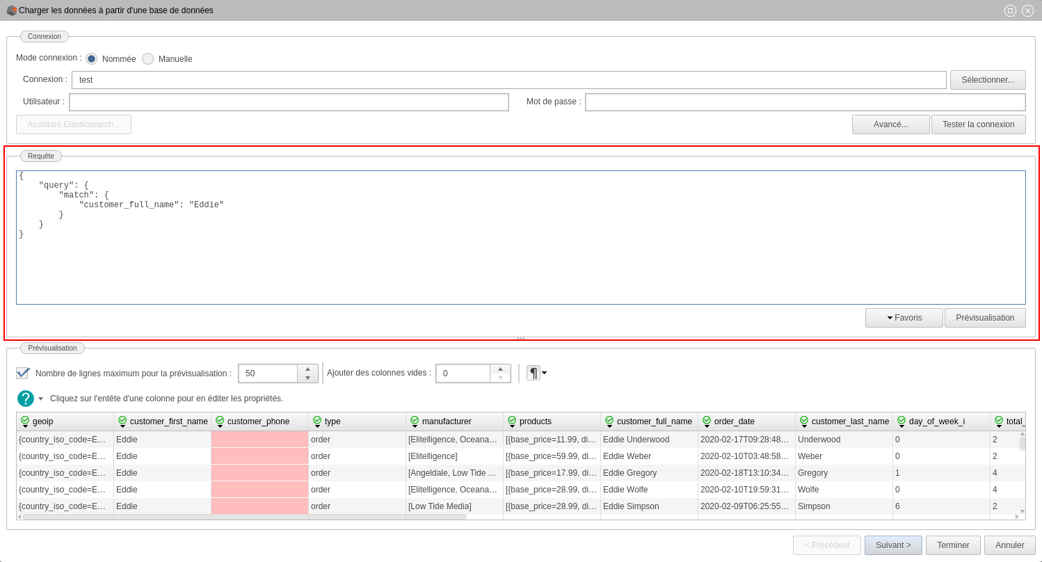
Task: Open the pilcrow icon dropdown arrow
Action: click(544, 373)
